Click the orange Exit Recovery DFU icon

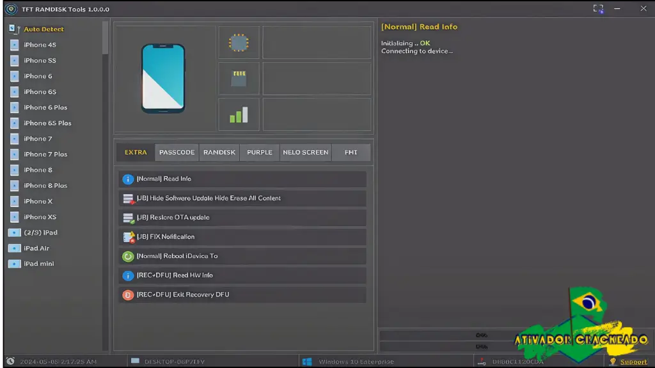click(x=128, y=295)
